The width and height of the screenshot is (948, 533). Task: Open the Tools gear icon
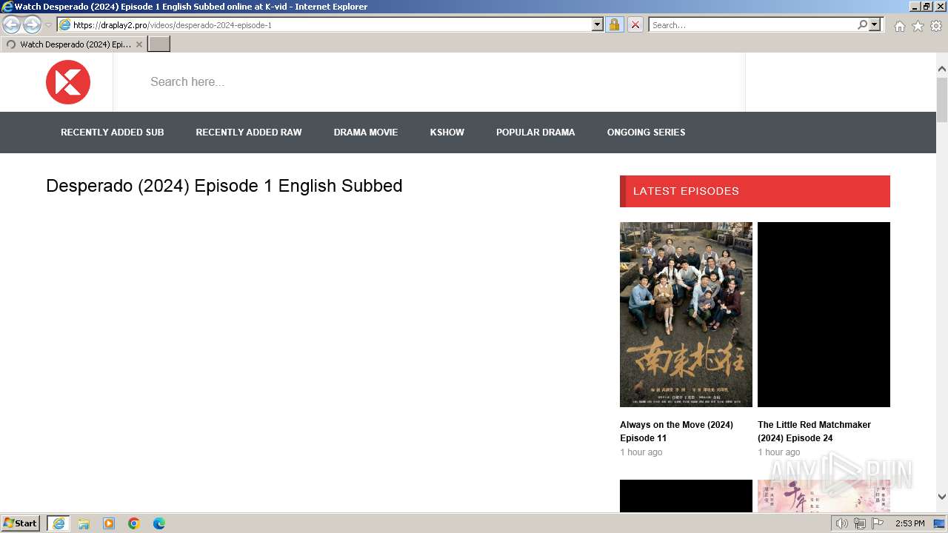pyautogui.click(x=936, y=26)
